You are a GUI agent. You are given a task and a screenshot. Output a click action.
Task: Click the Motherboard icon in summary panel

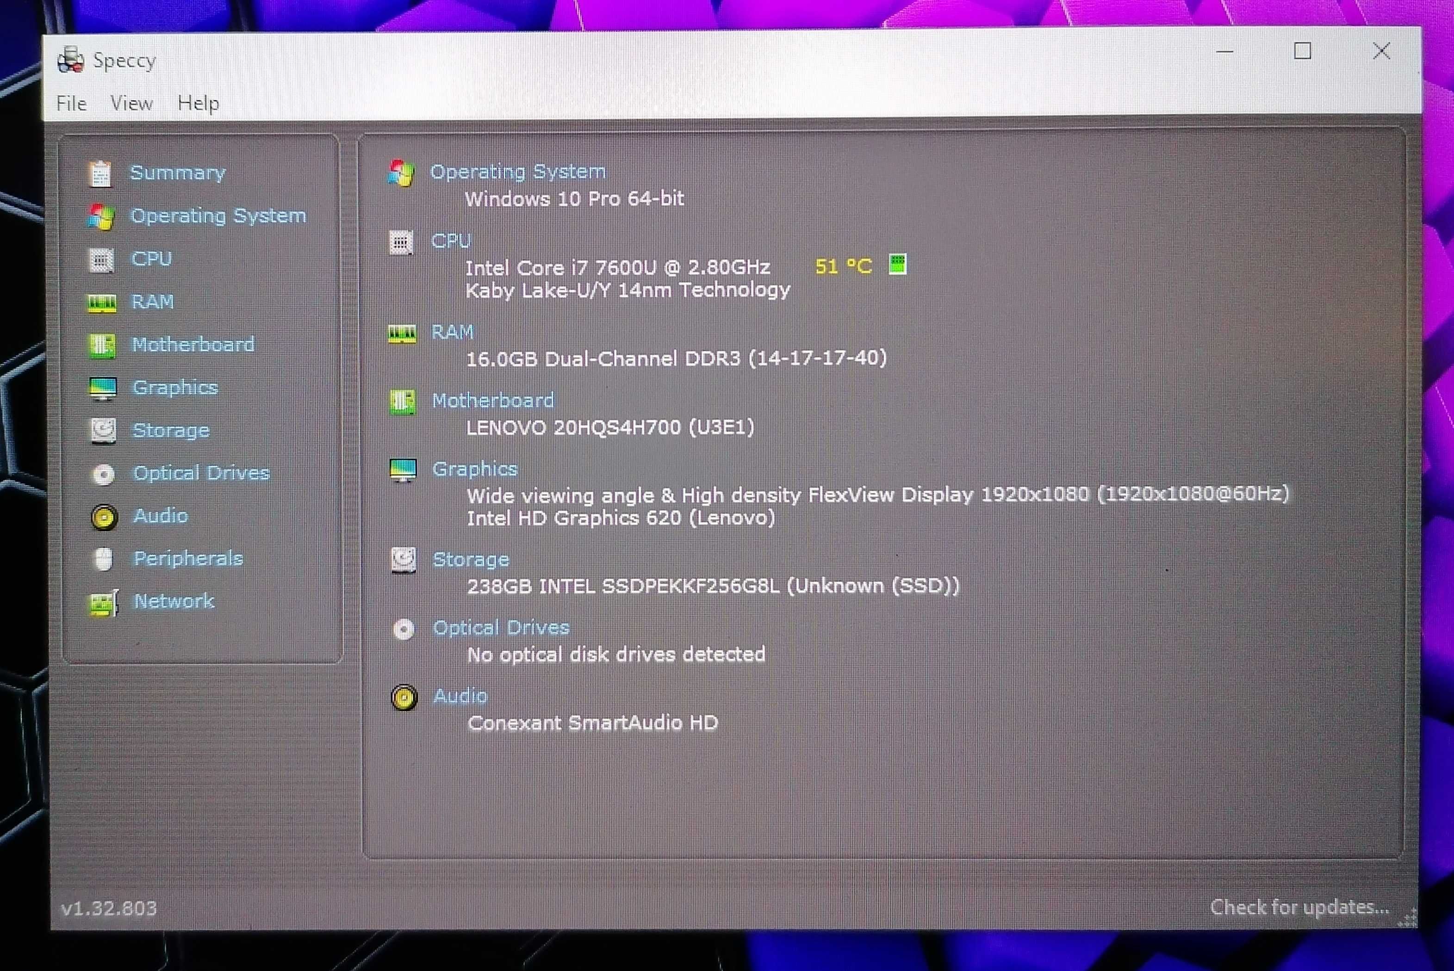tap(403, 402)
